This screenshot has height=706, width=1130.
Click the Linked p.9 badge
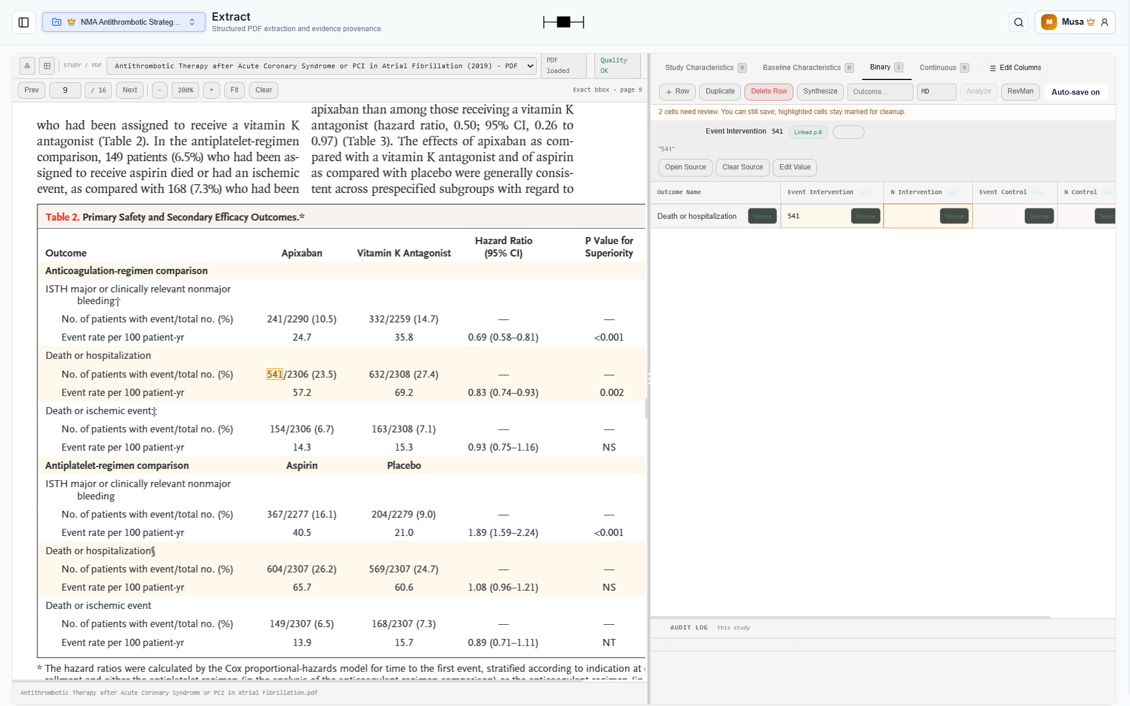click(x=807, y=132)
